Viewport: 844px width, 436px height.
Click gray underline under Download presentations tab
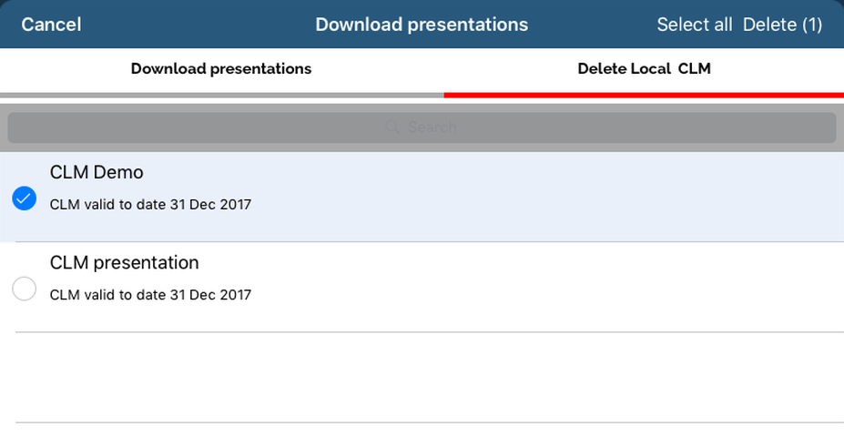221,94
